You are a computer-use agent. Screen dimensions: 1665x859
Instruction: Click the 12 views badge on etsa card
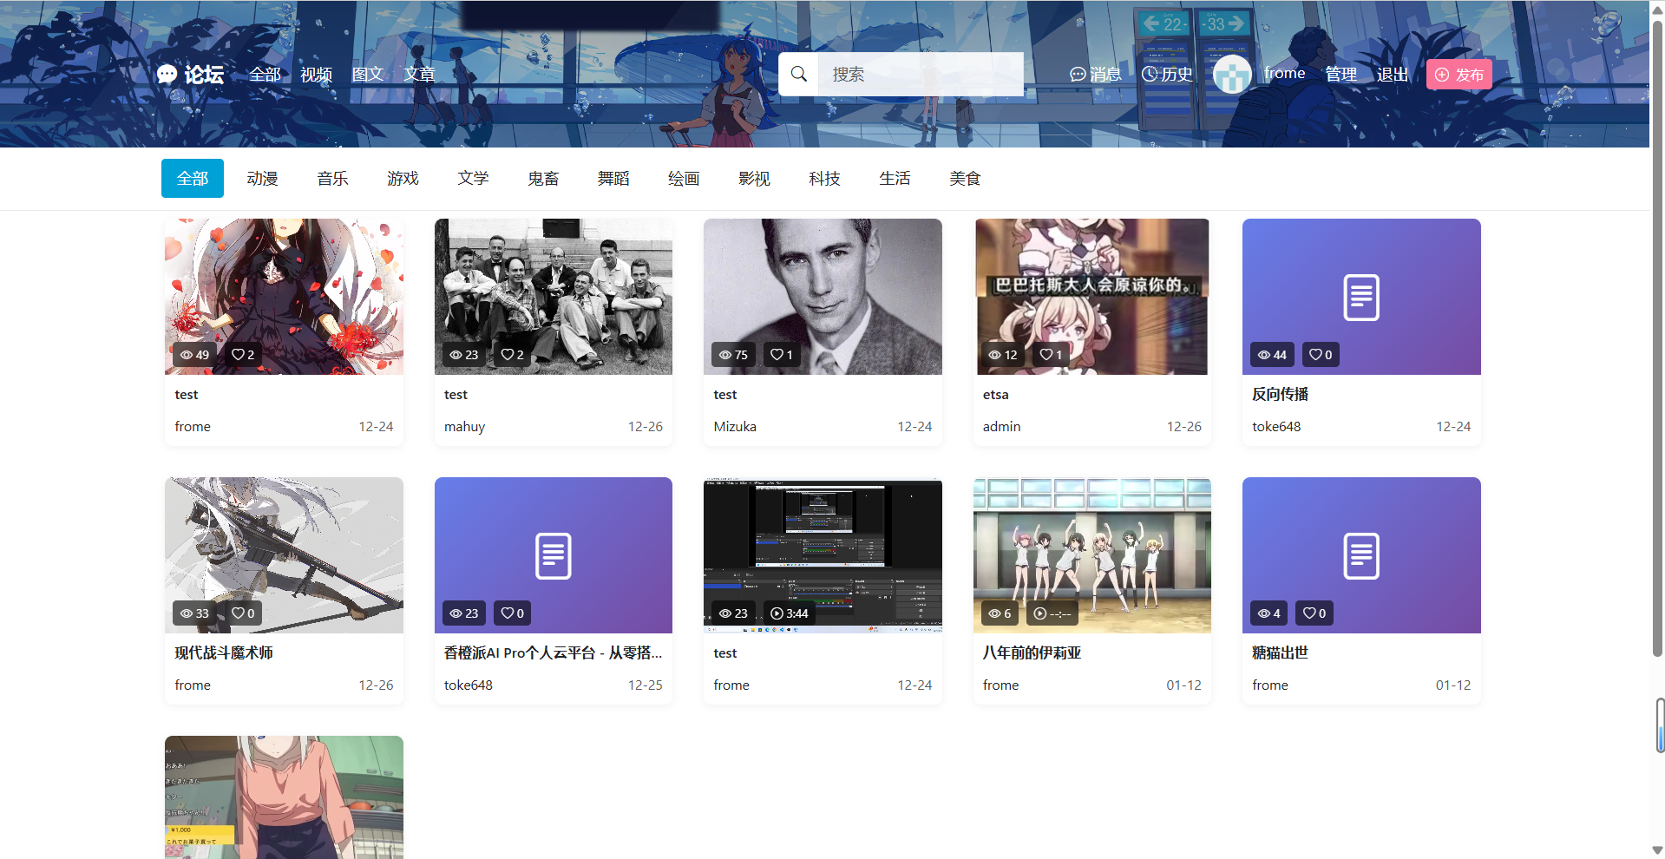1003,355
